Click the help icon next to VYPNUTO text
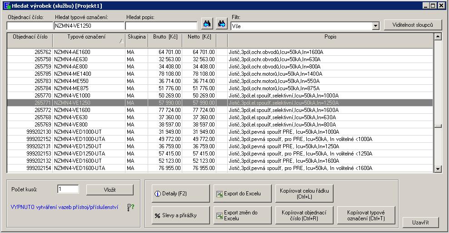 pyautogui.click(x=131, y=207)
